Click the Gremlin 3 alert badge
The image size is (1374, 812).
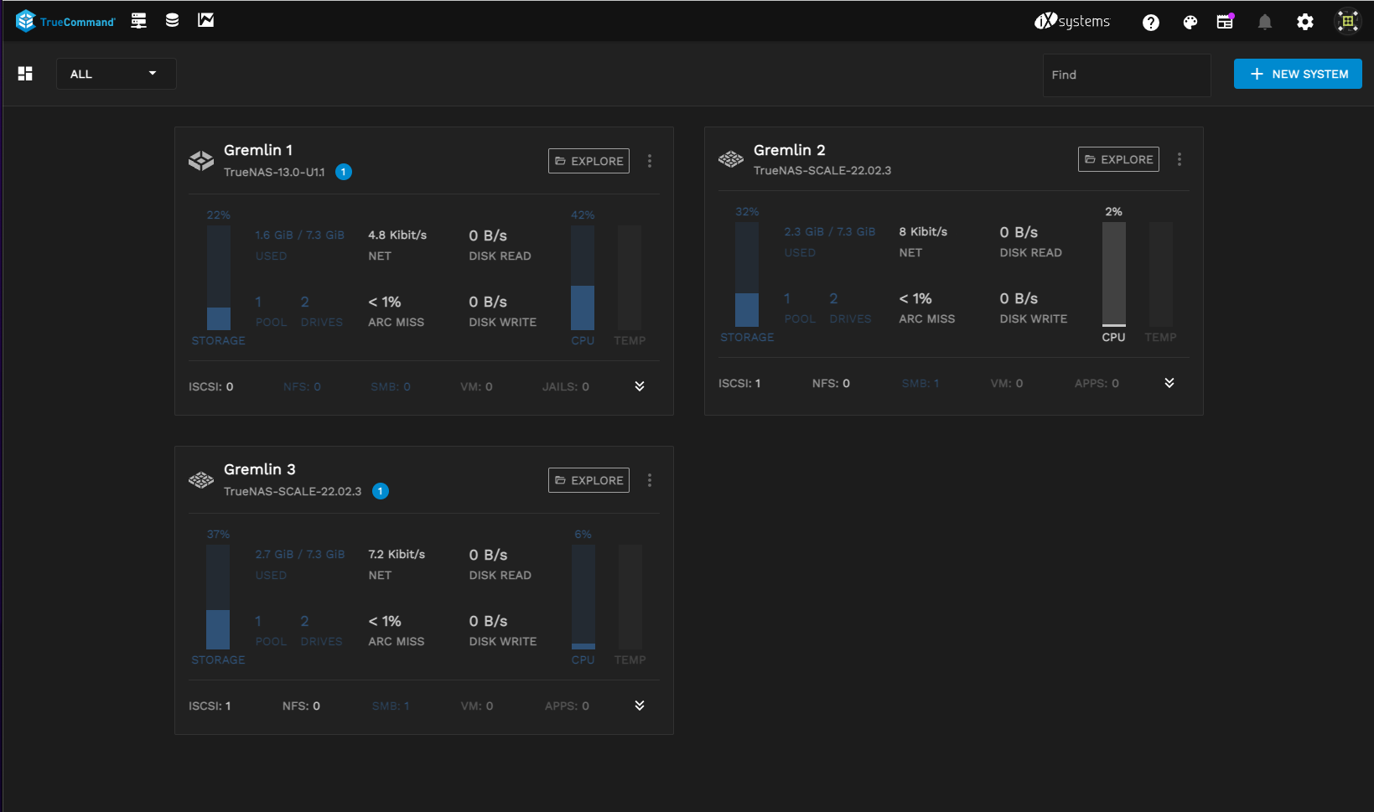pyautogui.click(x=381, y=491)
